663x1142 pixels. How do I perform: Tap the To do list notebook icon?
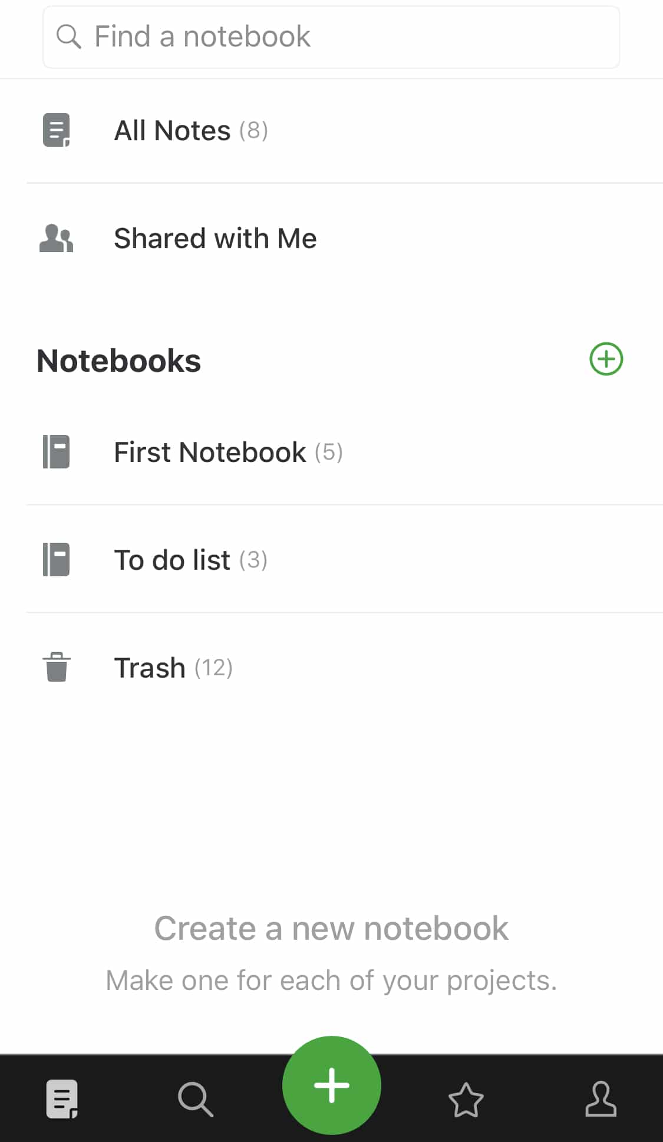[57, 559]
